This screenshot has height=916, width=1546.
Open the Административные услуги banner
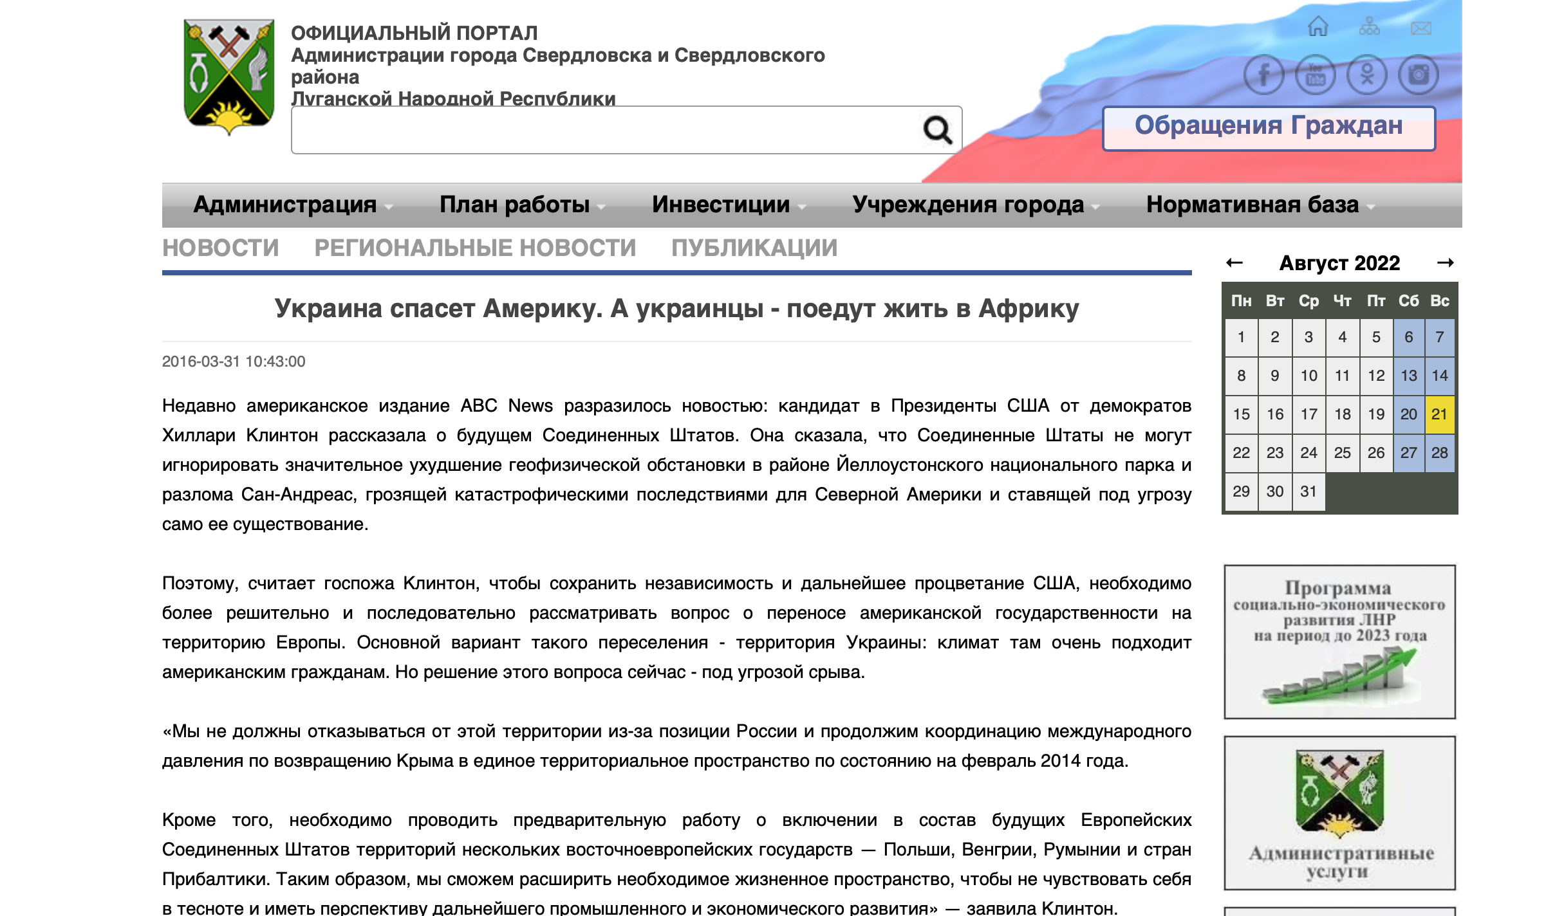coord(1339,813)
